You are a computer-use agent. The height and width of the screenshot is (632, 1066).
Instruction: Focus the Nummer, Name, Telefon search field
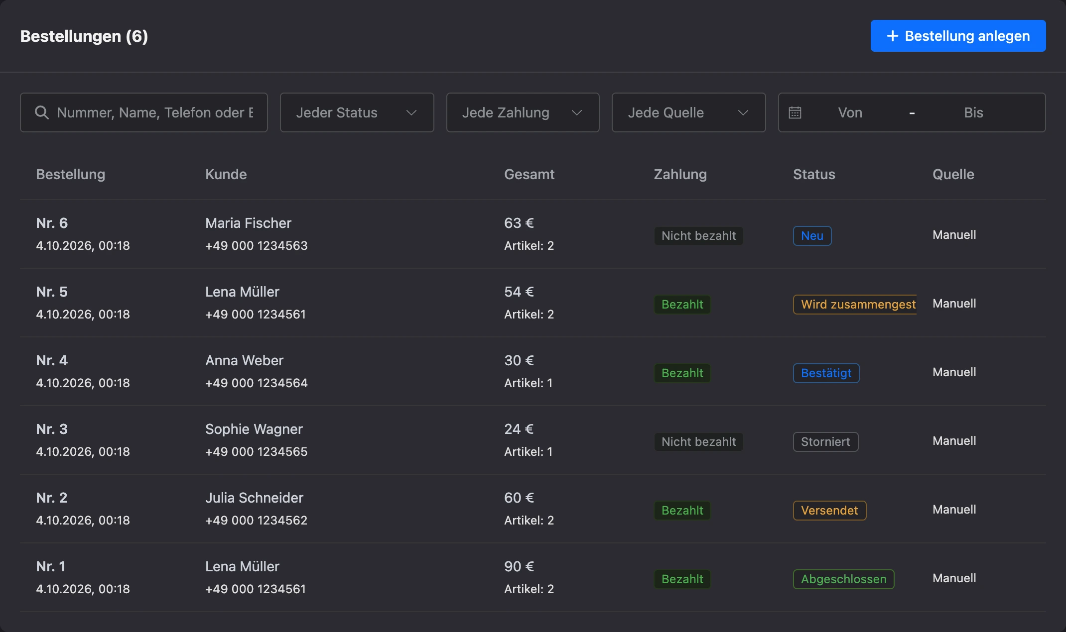click(144, 112)
